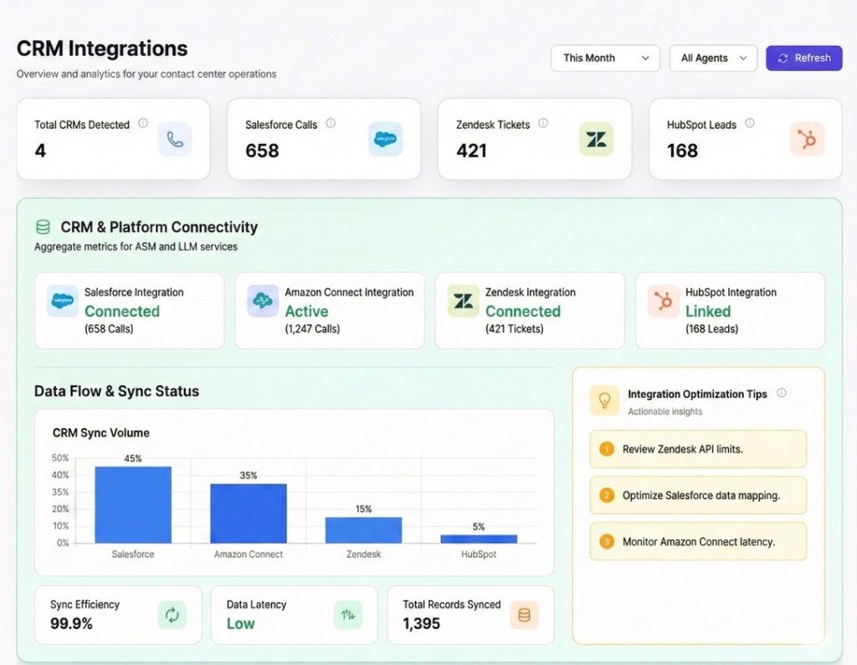The image size is (857, 665).
Task: Expand the Integration Optimization Tips info tooltip
Action: click(782, 393)
